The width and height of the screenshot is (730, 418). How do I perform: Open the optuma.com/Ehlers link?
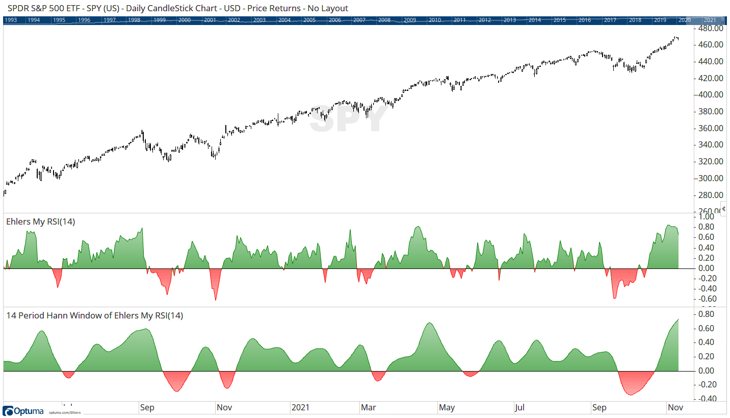65,412
